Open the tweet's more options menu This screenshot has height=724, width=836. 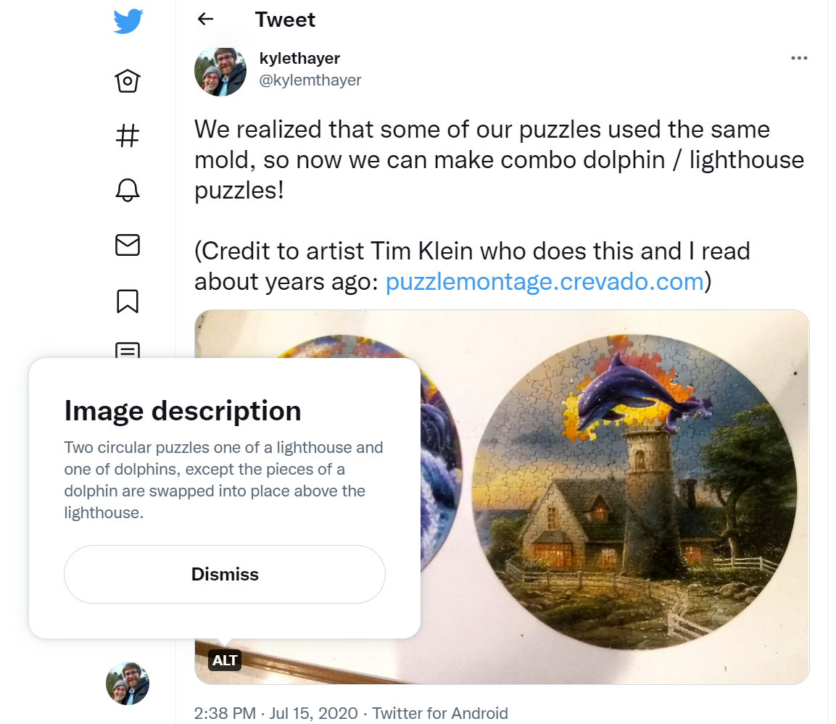click(799, 59)
